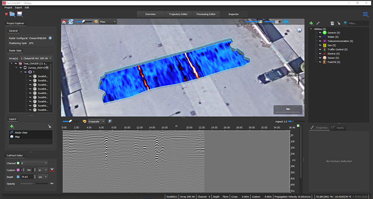Click the Inspector button
Image resolution: width=373 pixels, height=199 pixels.
pyautogui.click(x=234, y=14)
